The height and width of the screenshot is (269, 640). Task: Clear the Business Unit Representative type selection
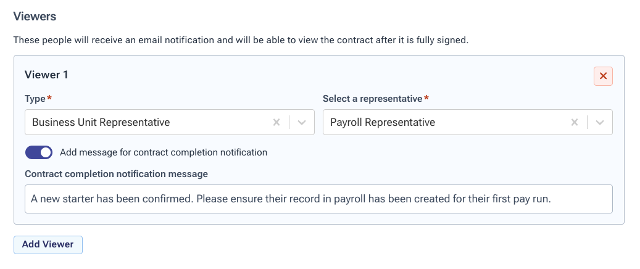coord(276,122)
